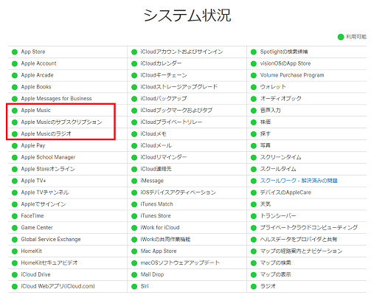374x295 pixels.
Task: Click the green dot for iCloudメール
Action: 134,146
